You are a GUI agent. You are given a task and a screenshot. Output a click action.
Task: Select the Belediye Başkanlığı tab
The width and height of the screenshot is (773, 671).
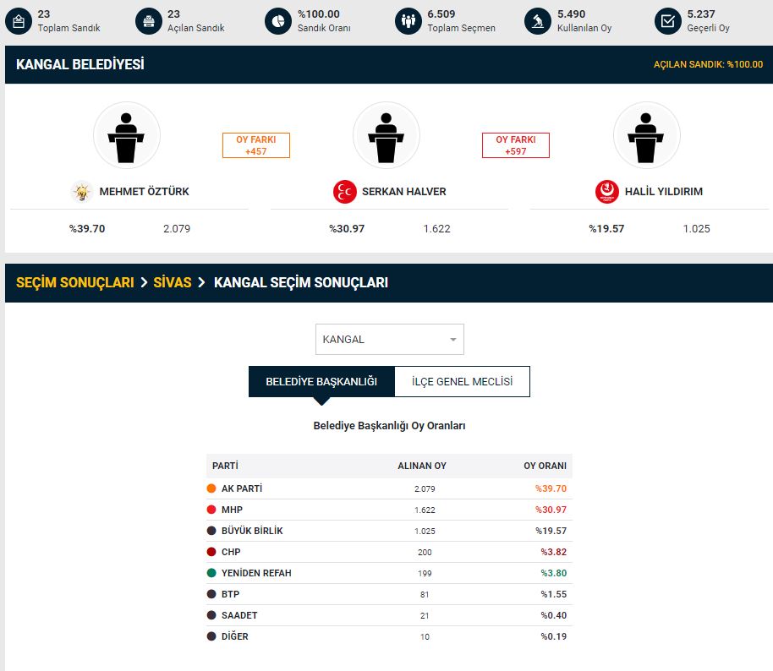(321, 382)
